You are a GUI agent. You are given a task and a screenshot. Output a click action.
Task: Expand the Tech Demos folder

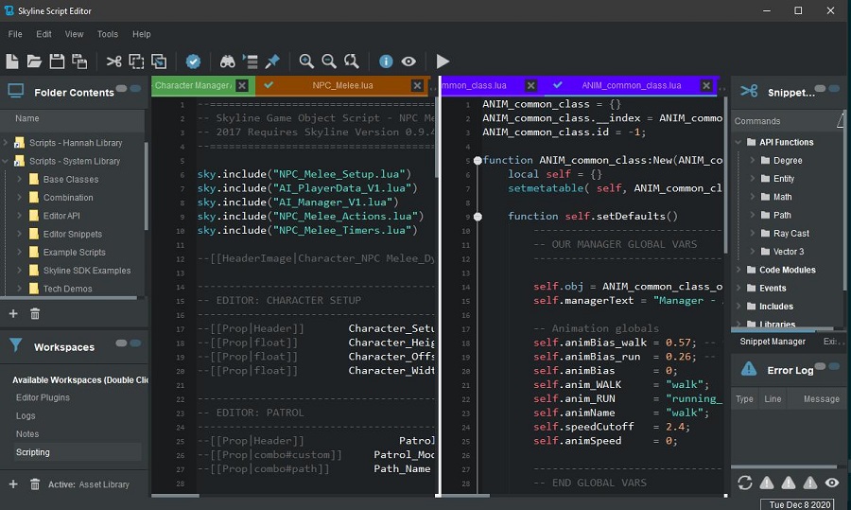coord(20,289)
